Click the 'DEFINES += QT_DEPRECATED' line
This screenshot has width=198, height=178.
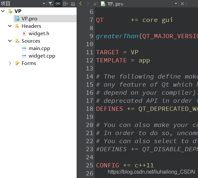click(147, 109)
